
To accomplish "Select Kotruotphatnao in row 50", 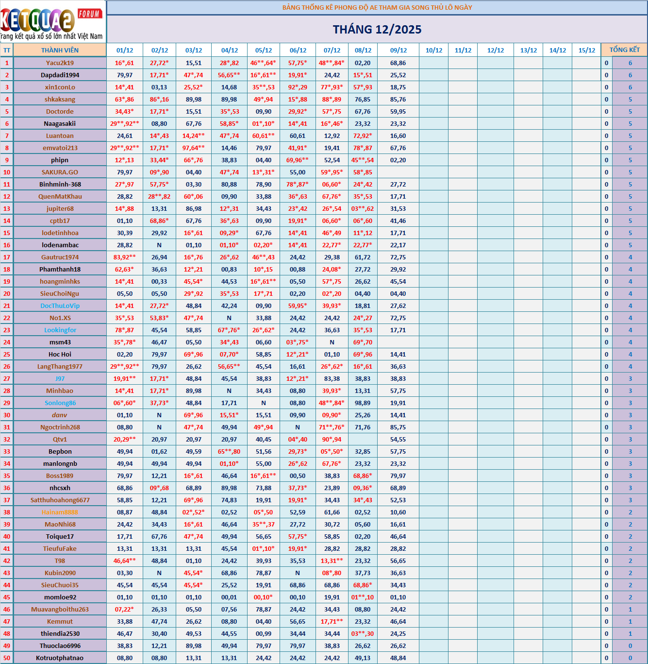I will click(60, 658).
